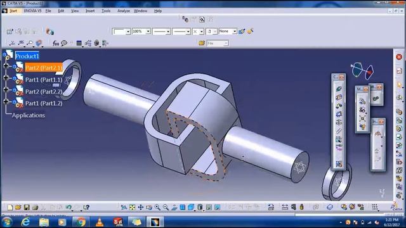Click the shaft end face with the star sketch
406x228 pixels.
point(300,167)
